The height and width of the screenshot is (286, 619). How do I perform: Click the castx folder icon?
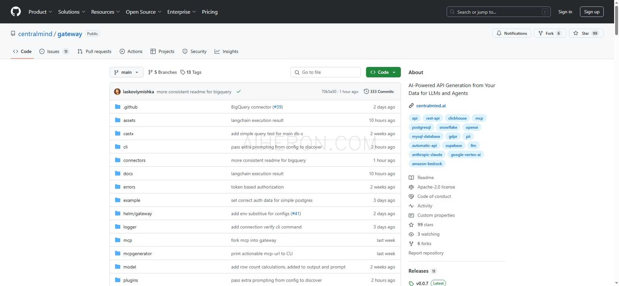coord(118,133)
